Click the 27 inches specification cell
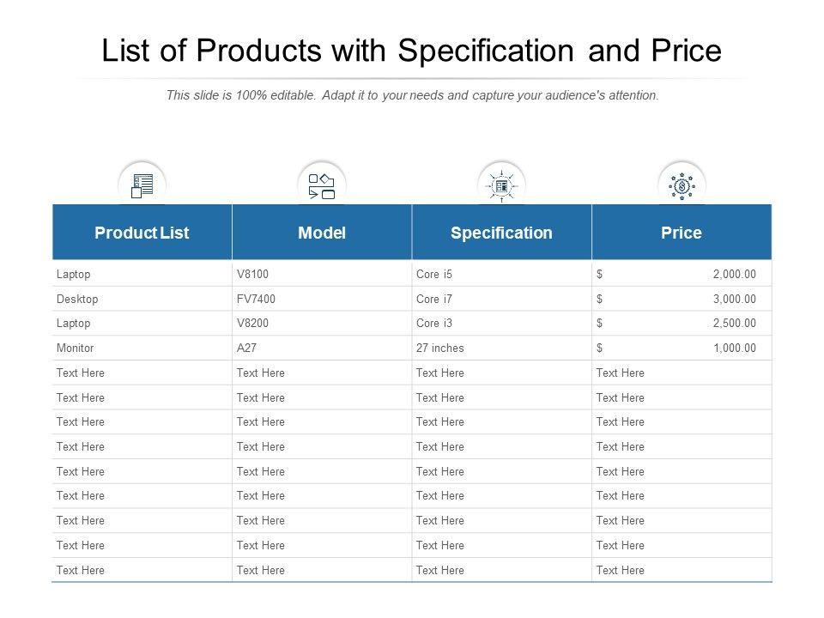The height and width of the screenshot is (618, 824). (439, 348)
